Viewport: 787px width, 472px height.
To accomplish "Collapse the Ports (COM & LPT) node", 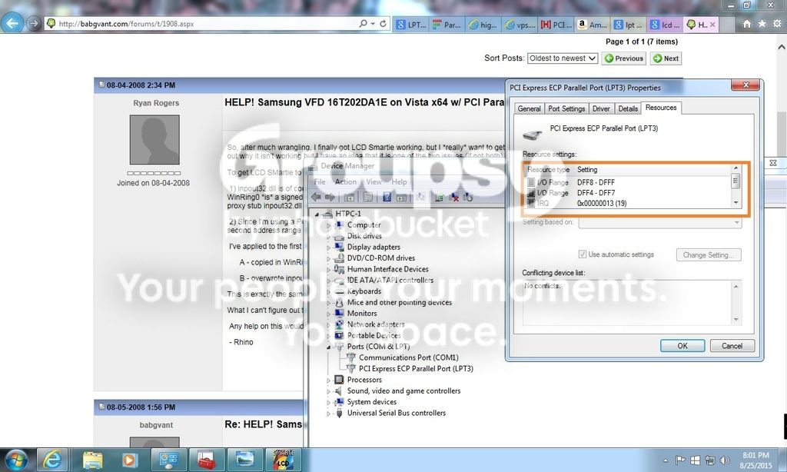I will 329,347.
